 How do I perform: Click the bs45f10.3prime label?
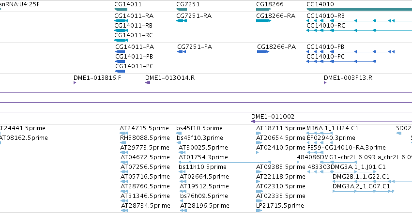click(x=199, y=138)
